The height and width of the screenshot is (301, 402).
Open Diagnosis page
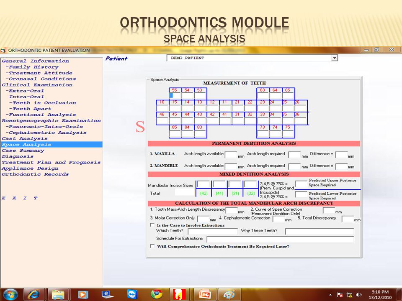(x=18, y=156)
